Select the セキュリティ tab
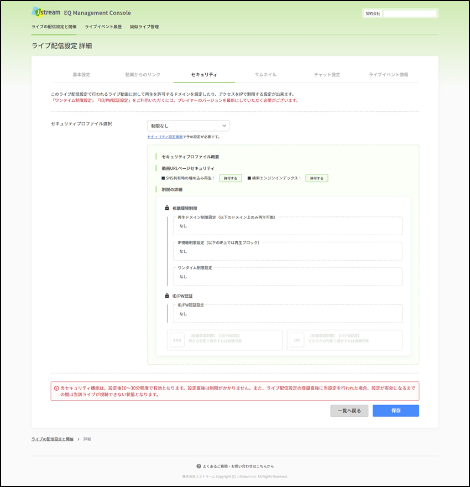 [x=204, y=75]
